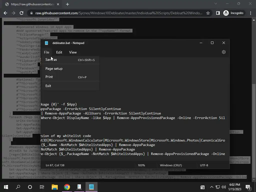Viewport: 256px width, 192px height.
Task: Select Page setup in File menu
Action: pyautogui.click(x=70, y=68)
